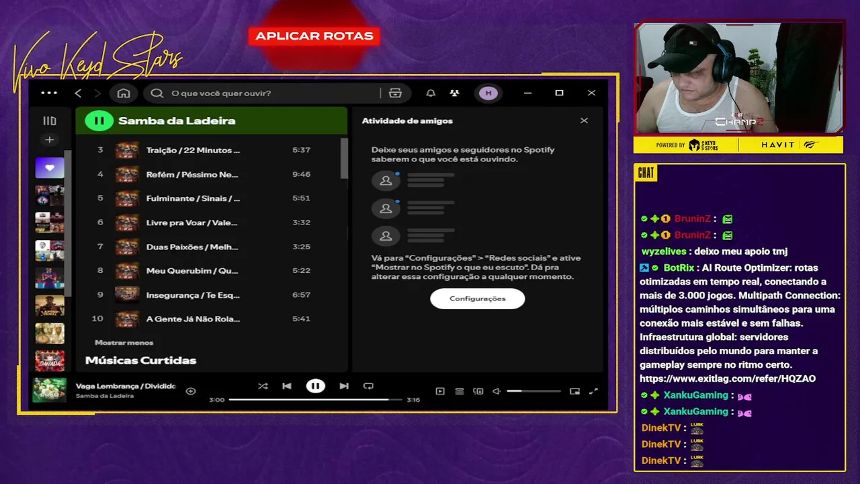Toggle the repeat mode

(x=368, y=386)
